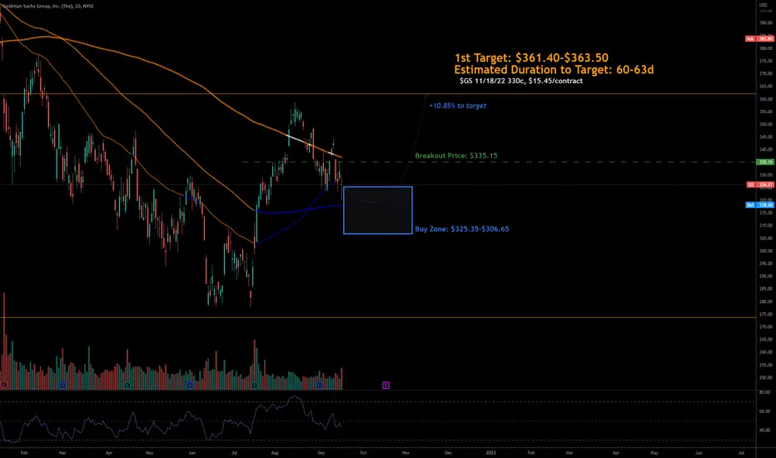Screen dimensions: 776x458
Task: Select the Ask 383.85 price label
Action: pyautogui.click(x=759, y=38)
